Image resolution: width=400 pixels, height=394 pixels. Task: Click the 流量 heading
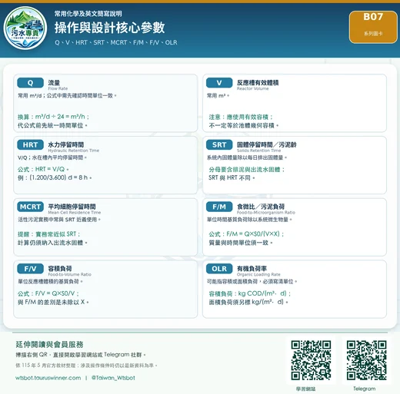(x=54, y=82)
